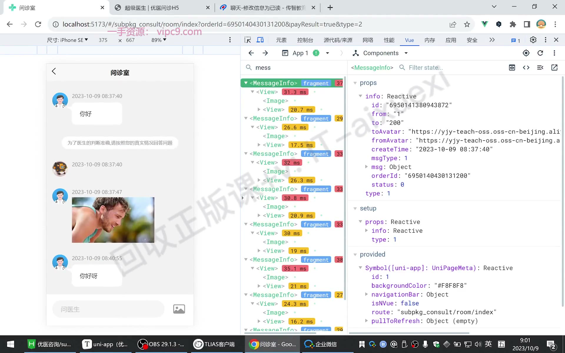Expand navigationBar Object property
565x353 pixels.
coord(366,294)
